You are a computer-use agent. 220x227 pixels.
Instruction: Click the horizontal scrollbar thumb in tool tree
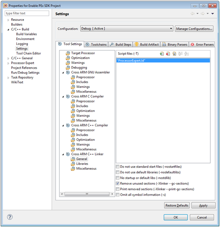[87, 194]
